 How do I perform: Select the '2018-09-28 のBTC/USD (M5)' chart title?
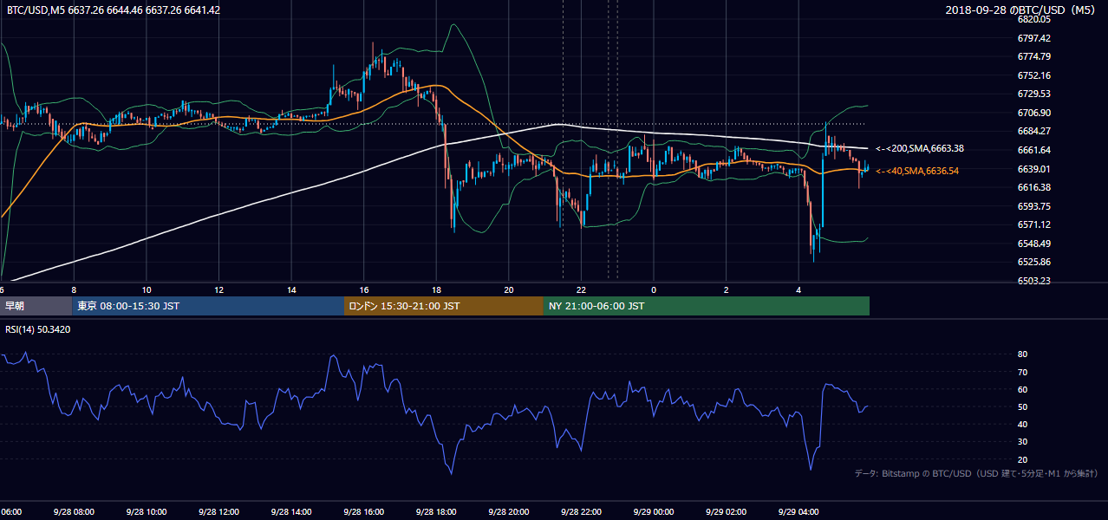tap(1021, 10)
